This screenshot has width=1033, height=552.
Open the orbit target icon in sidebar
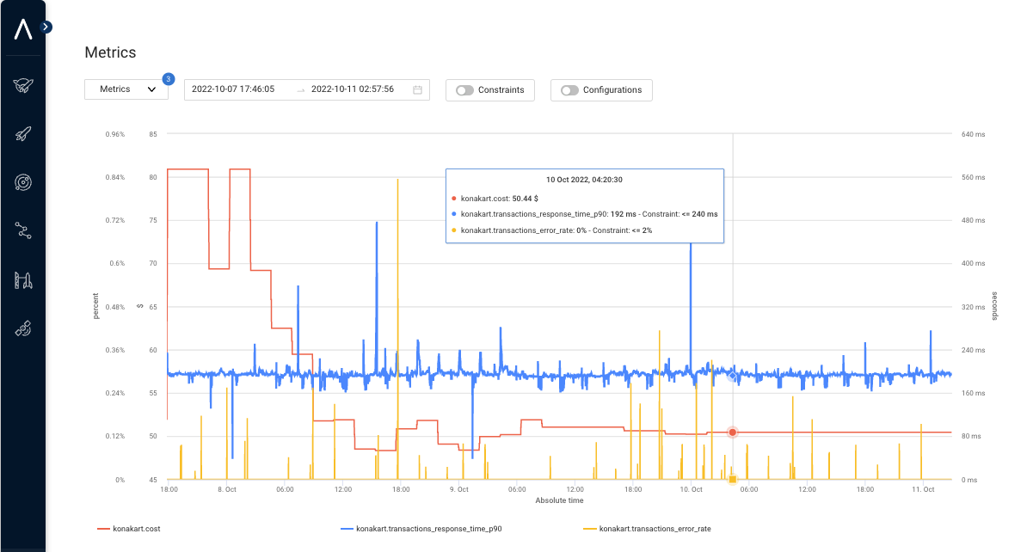pyautogui.click(x=23, y=181)
